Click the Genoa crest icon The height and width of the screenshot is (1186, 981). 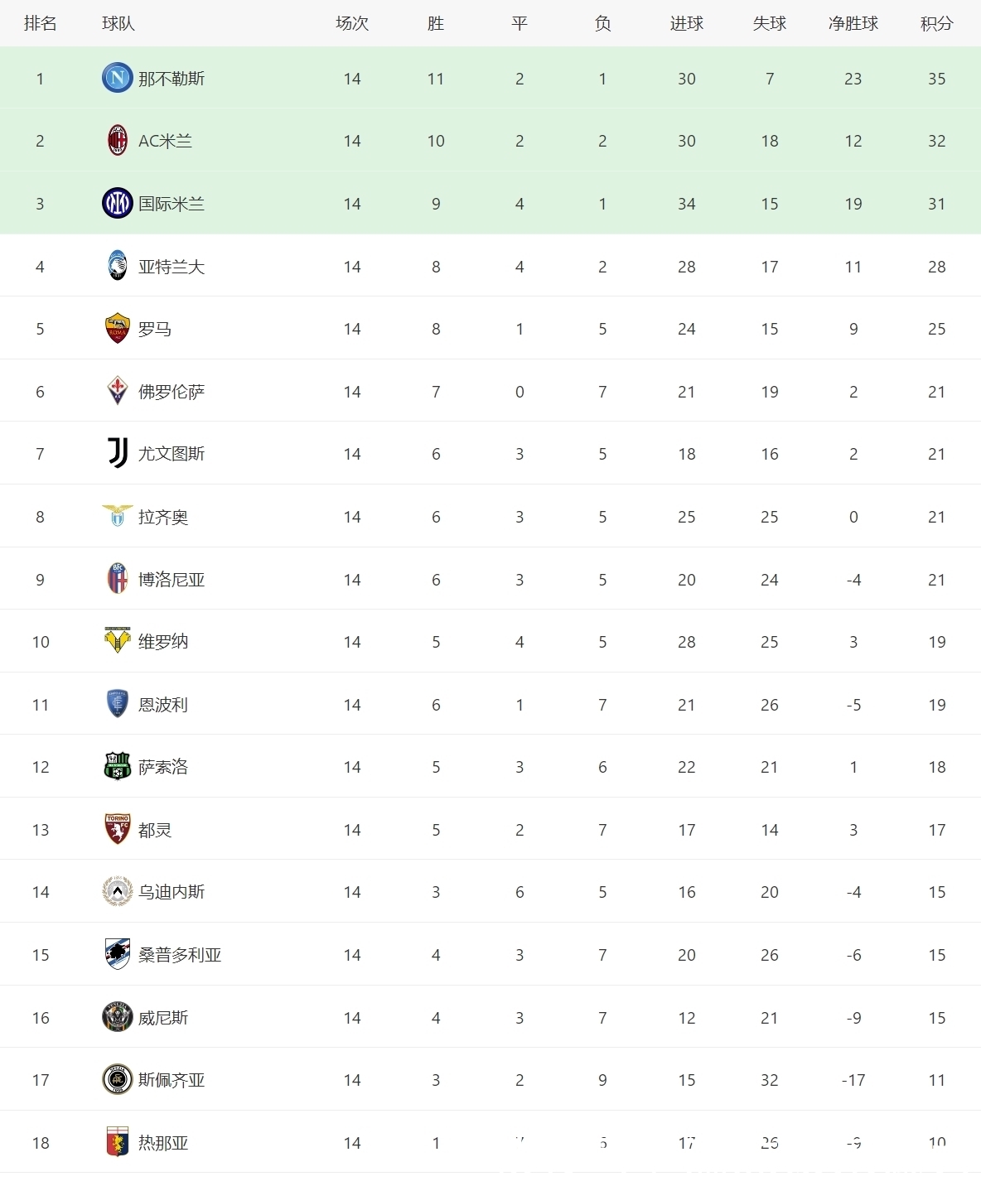coord(118,1142)
